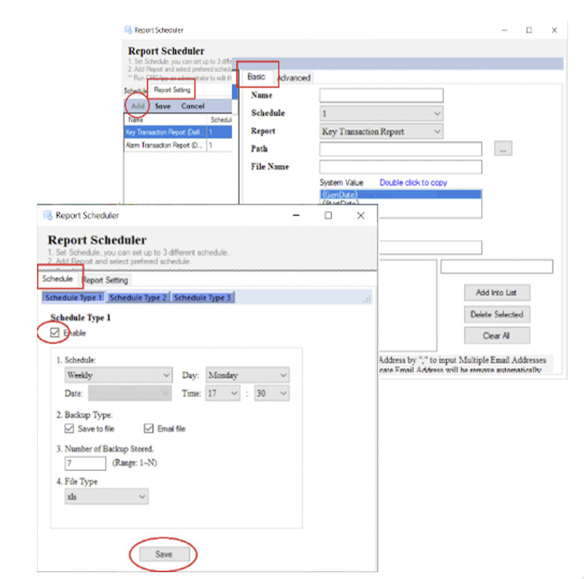Open the hour dropdown showing 17

click(223, 394)
